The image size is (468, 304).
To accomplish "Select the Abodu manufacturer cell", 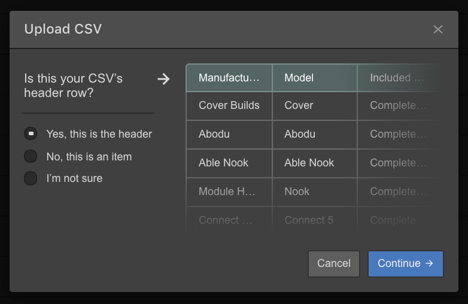I will point(229,134).
